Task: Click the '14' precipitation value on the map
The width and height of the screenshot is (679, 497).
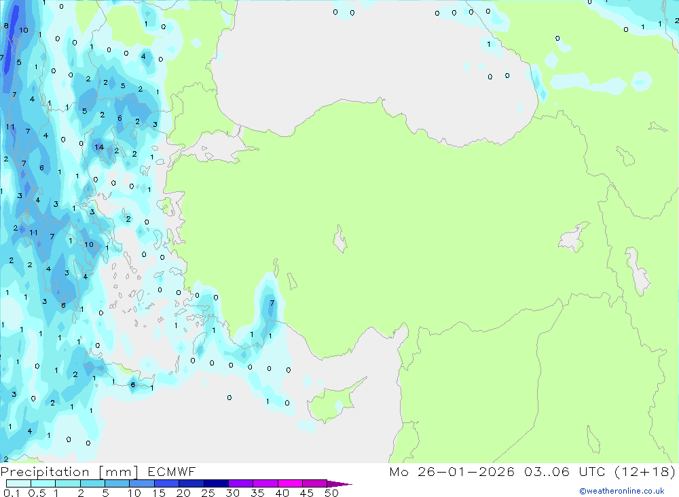Action: [x=99, y=147]
